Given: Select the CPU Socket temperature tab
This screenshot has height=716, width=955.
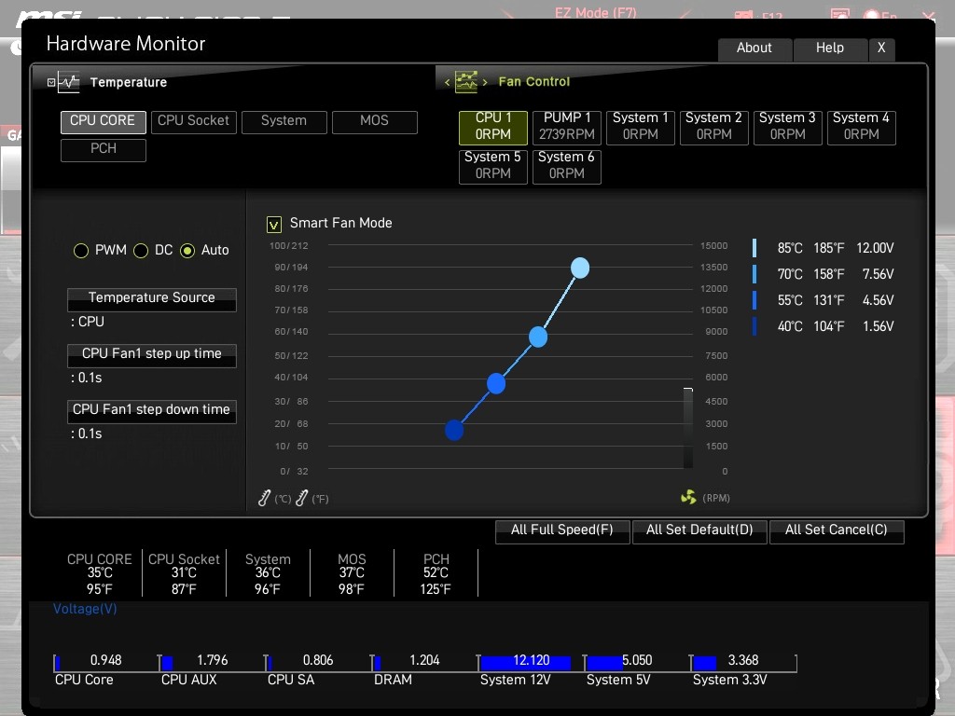Looking at the screenshot, I should tap(193, 121).
